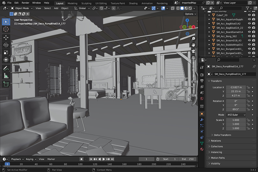Open the Playback popover
This screenshot has width=258, height=172.
click(x=18, y=159)
